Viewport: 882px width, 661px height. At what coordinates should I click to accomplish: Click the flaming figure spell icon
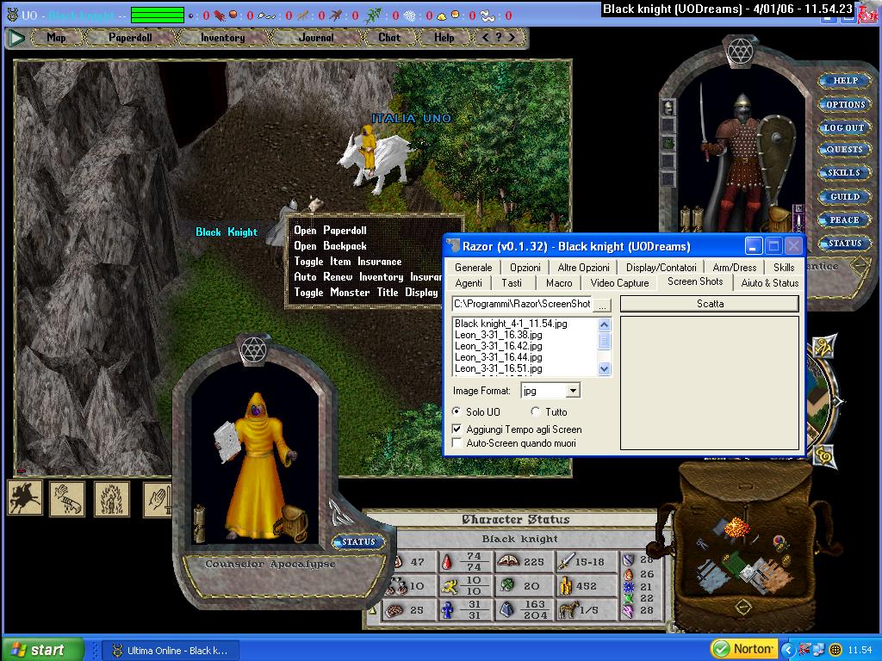(111, 498)
